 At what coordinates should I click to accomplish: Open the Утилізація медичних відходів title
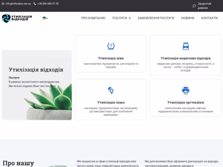click(186, 58)
